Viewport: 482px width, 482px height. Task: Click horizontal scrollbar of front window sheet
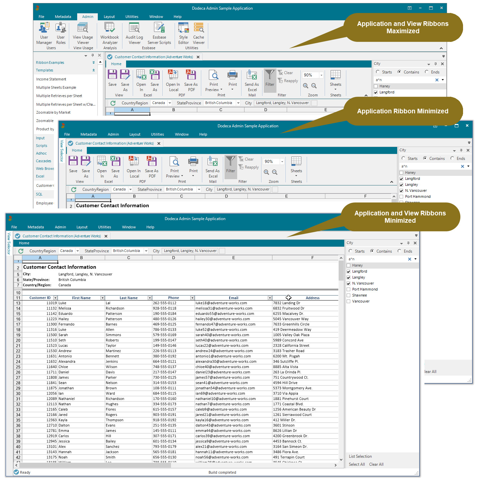tap(176, 465)
